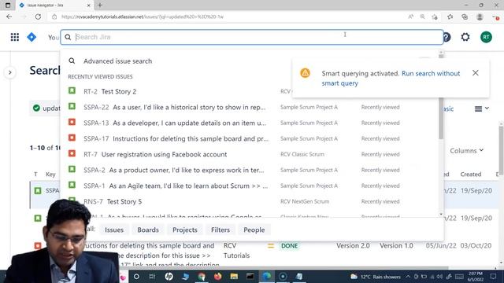The height and width of the screenshot is (283, 504).
Task: Click the bug icon beside SSPA-17
Action: 72,138
